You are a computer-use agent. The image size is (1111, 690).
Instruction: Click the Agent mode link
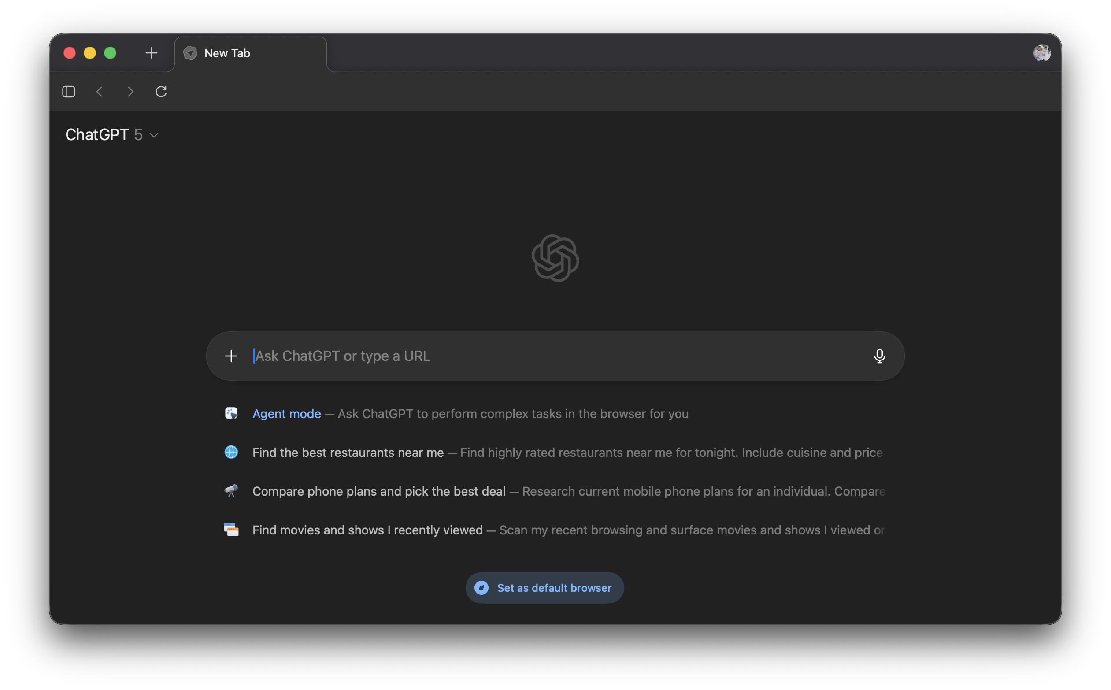pyautogui.click(x=286, y=414)
